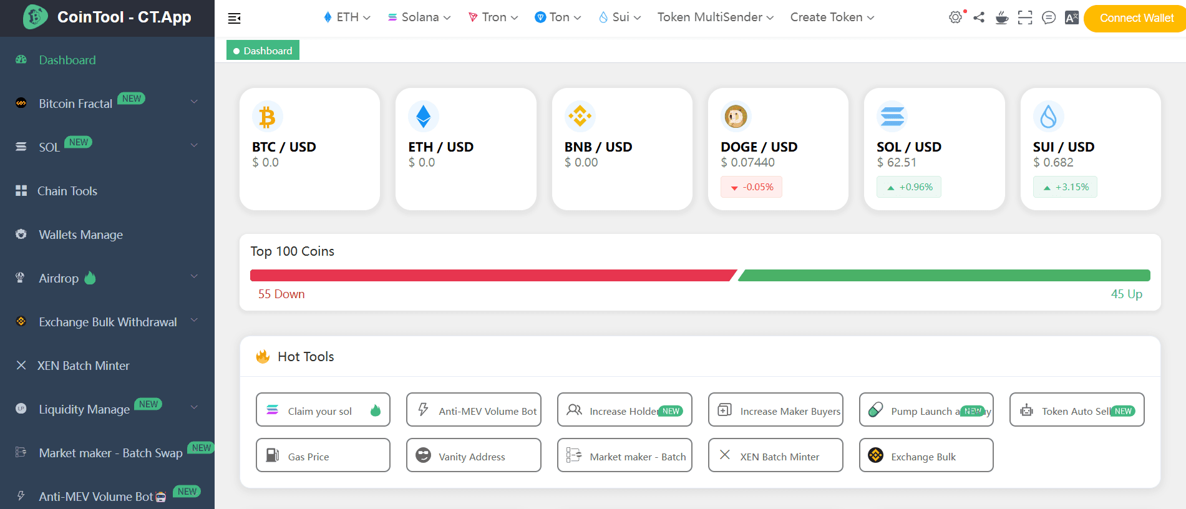Click the flame icon beside Hot Tools
The width and height of the screenshot is (1186, 509).
pos(263,356)
